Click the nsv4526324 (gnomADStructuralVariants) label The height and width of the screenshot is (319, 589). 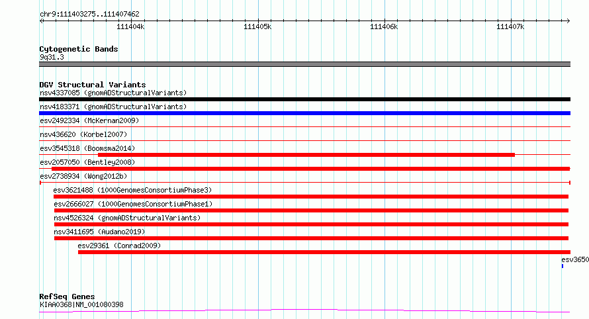click(x=127, y=218)
